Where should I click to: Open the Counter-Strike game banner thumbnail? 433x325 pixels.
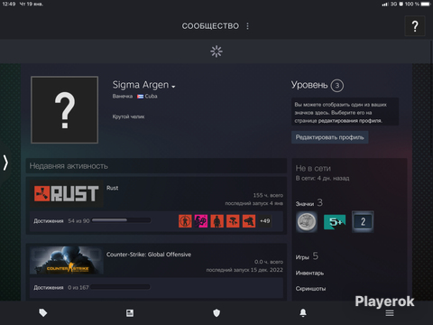tap(67, 260)
